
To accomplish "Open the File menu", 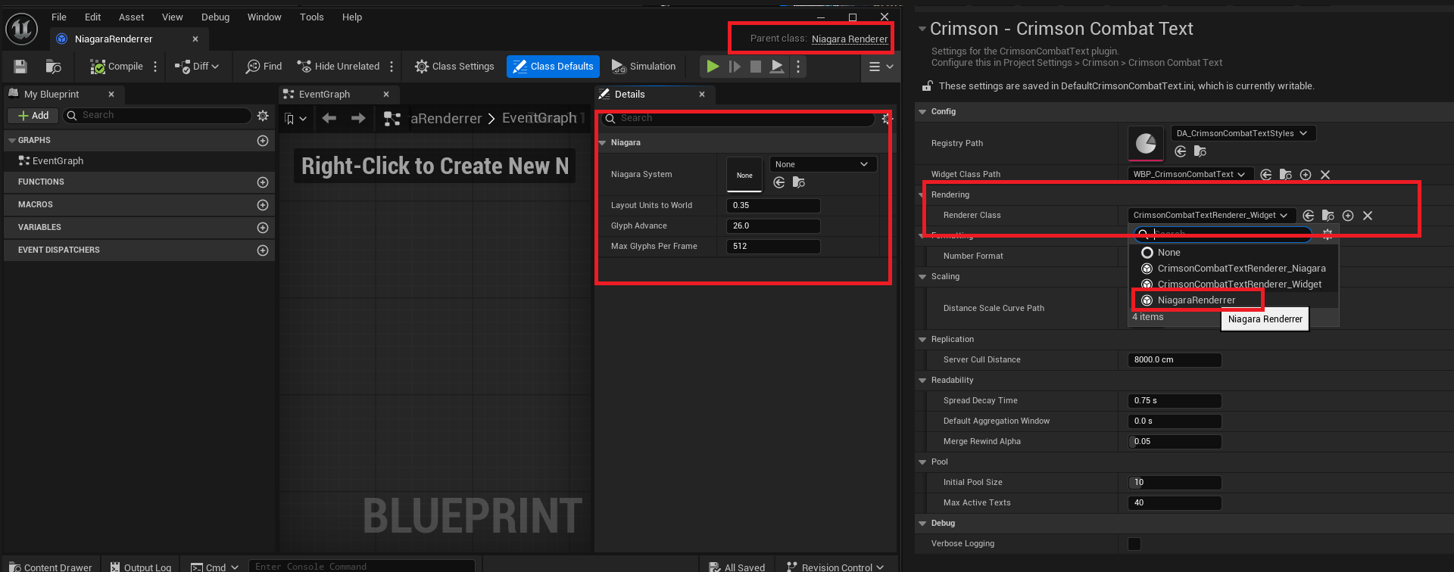I will pos(59,17).
